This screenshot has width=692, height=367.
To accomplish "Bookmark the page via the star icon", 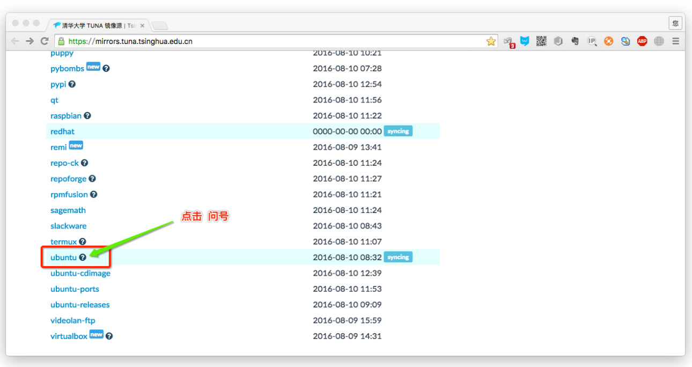I will point(491,41).
